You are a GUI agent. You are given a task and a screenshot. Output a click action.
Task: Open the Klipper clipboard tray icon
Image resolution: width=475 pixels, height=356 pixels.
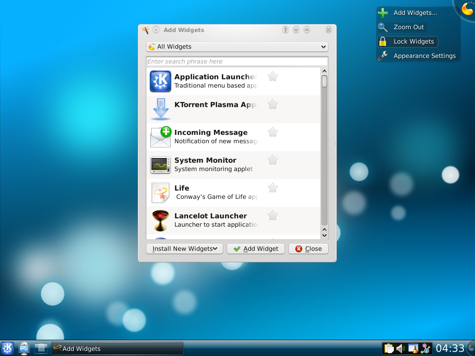389,349
